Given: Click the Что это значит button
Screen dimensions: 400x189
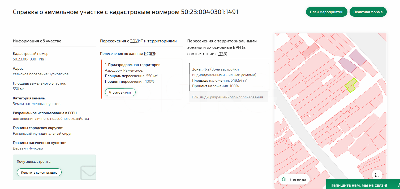Looking at the screenshot, I should point(120,92).
